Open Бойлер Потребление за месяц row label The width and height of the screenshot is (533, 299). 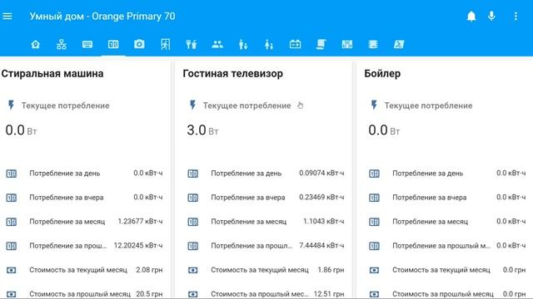tap(430, 222)
